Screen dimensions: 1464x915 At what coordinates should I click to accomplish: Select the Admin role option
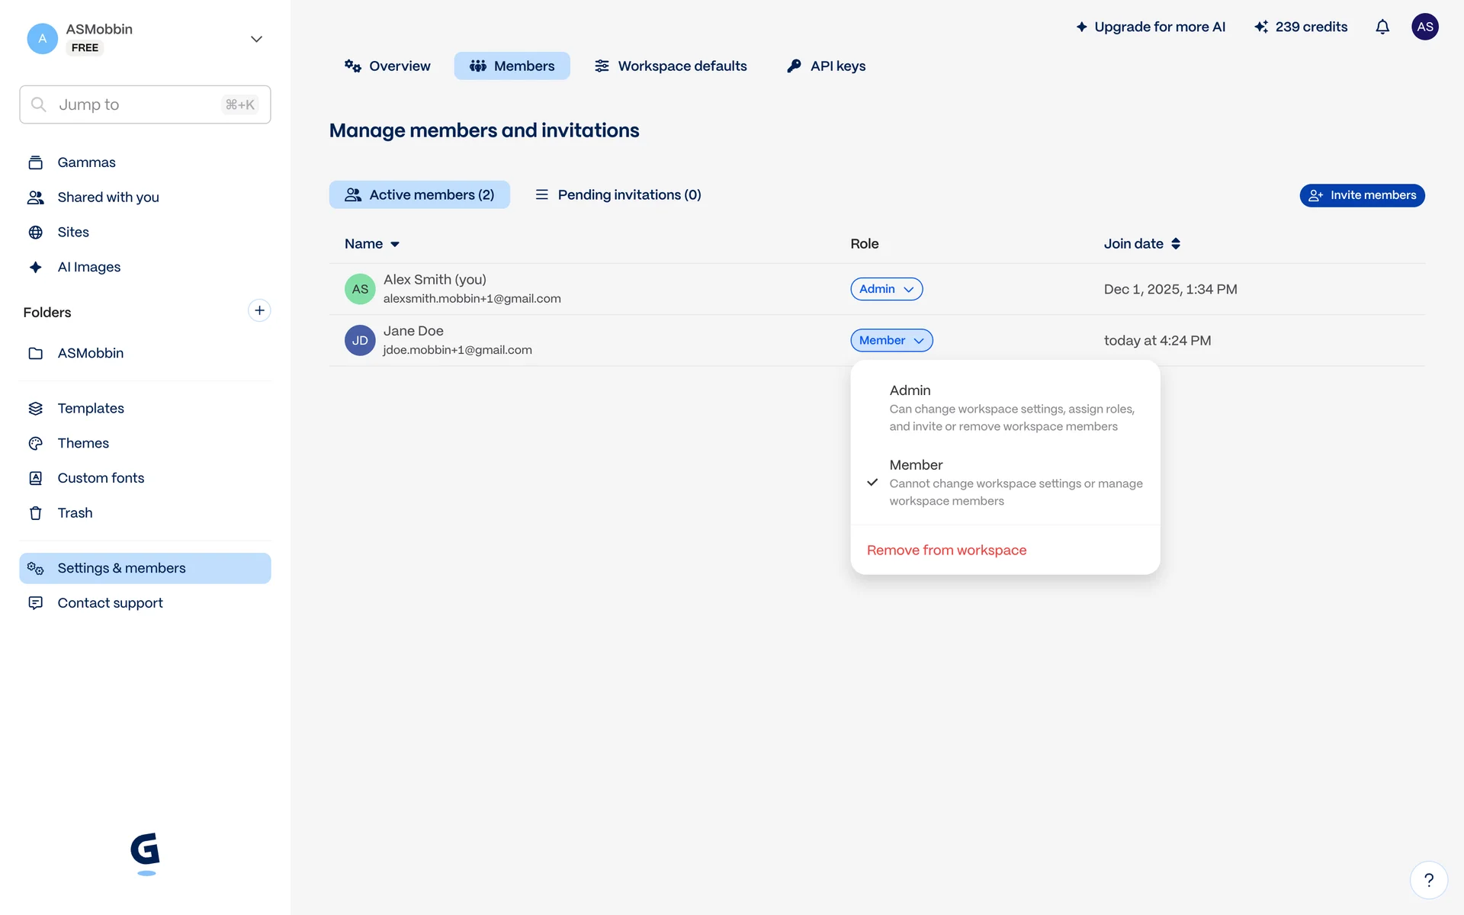coord(1003,408)
